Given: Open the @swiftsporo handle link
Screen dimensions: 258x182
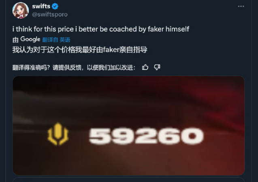Looking at the screenshot, I should point(50,15).
